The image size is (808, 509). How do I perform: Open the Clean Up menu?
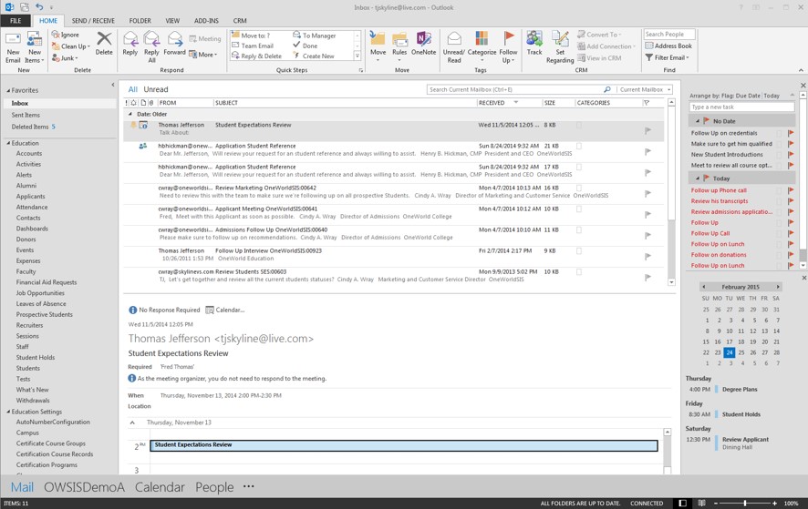click(x=71, y=46)
